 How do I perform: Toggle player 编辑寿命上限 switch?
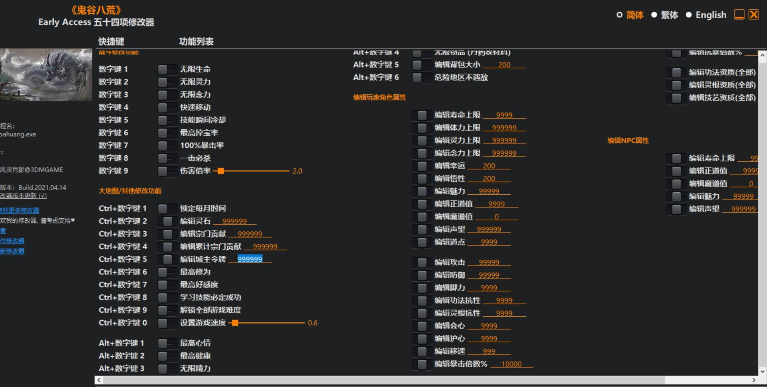pos(421,115)
